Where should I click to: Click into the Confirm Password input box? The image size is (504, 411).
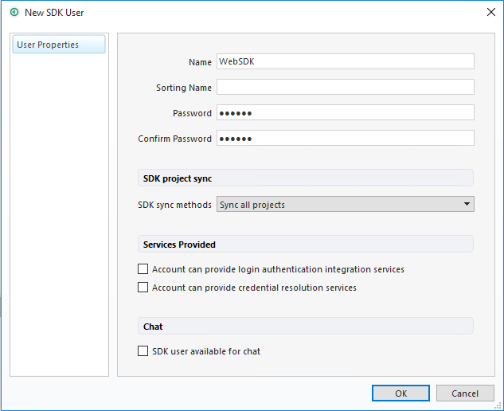point(345,139)
